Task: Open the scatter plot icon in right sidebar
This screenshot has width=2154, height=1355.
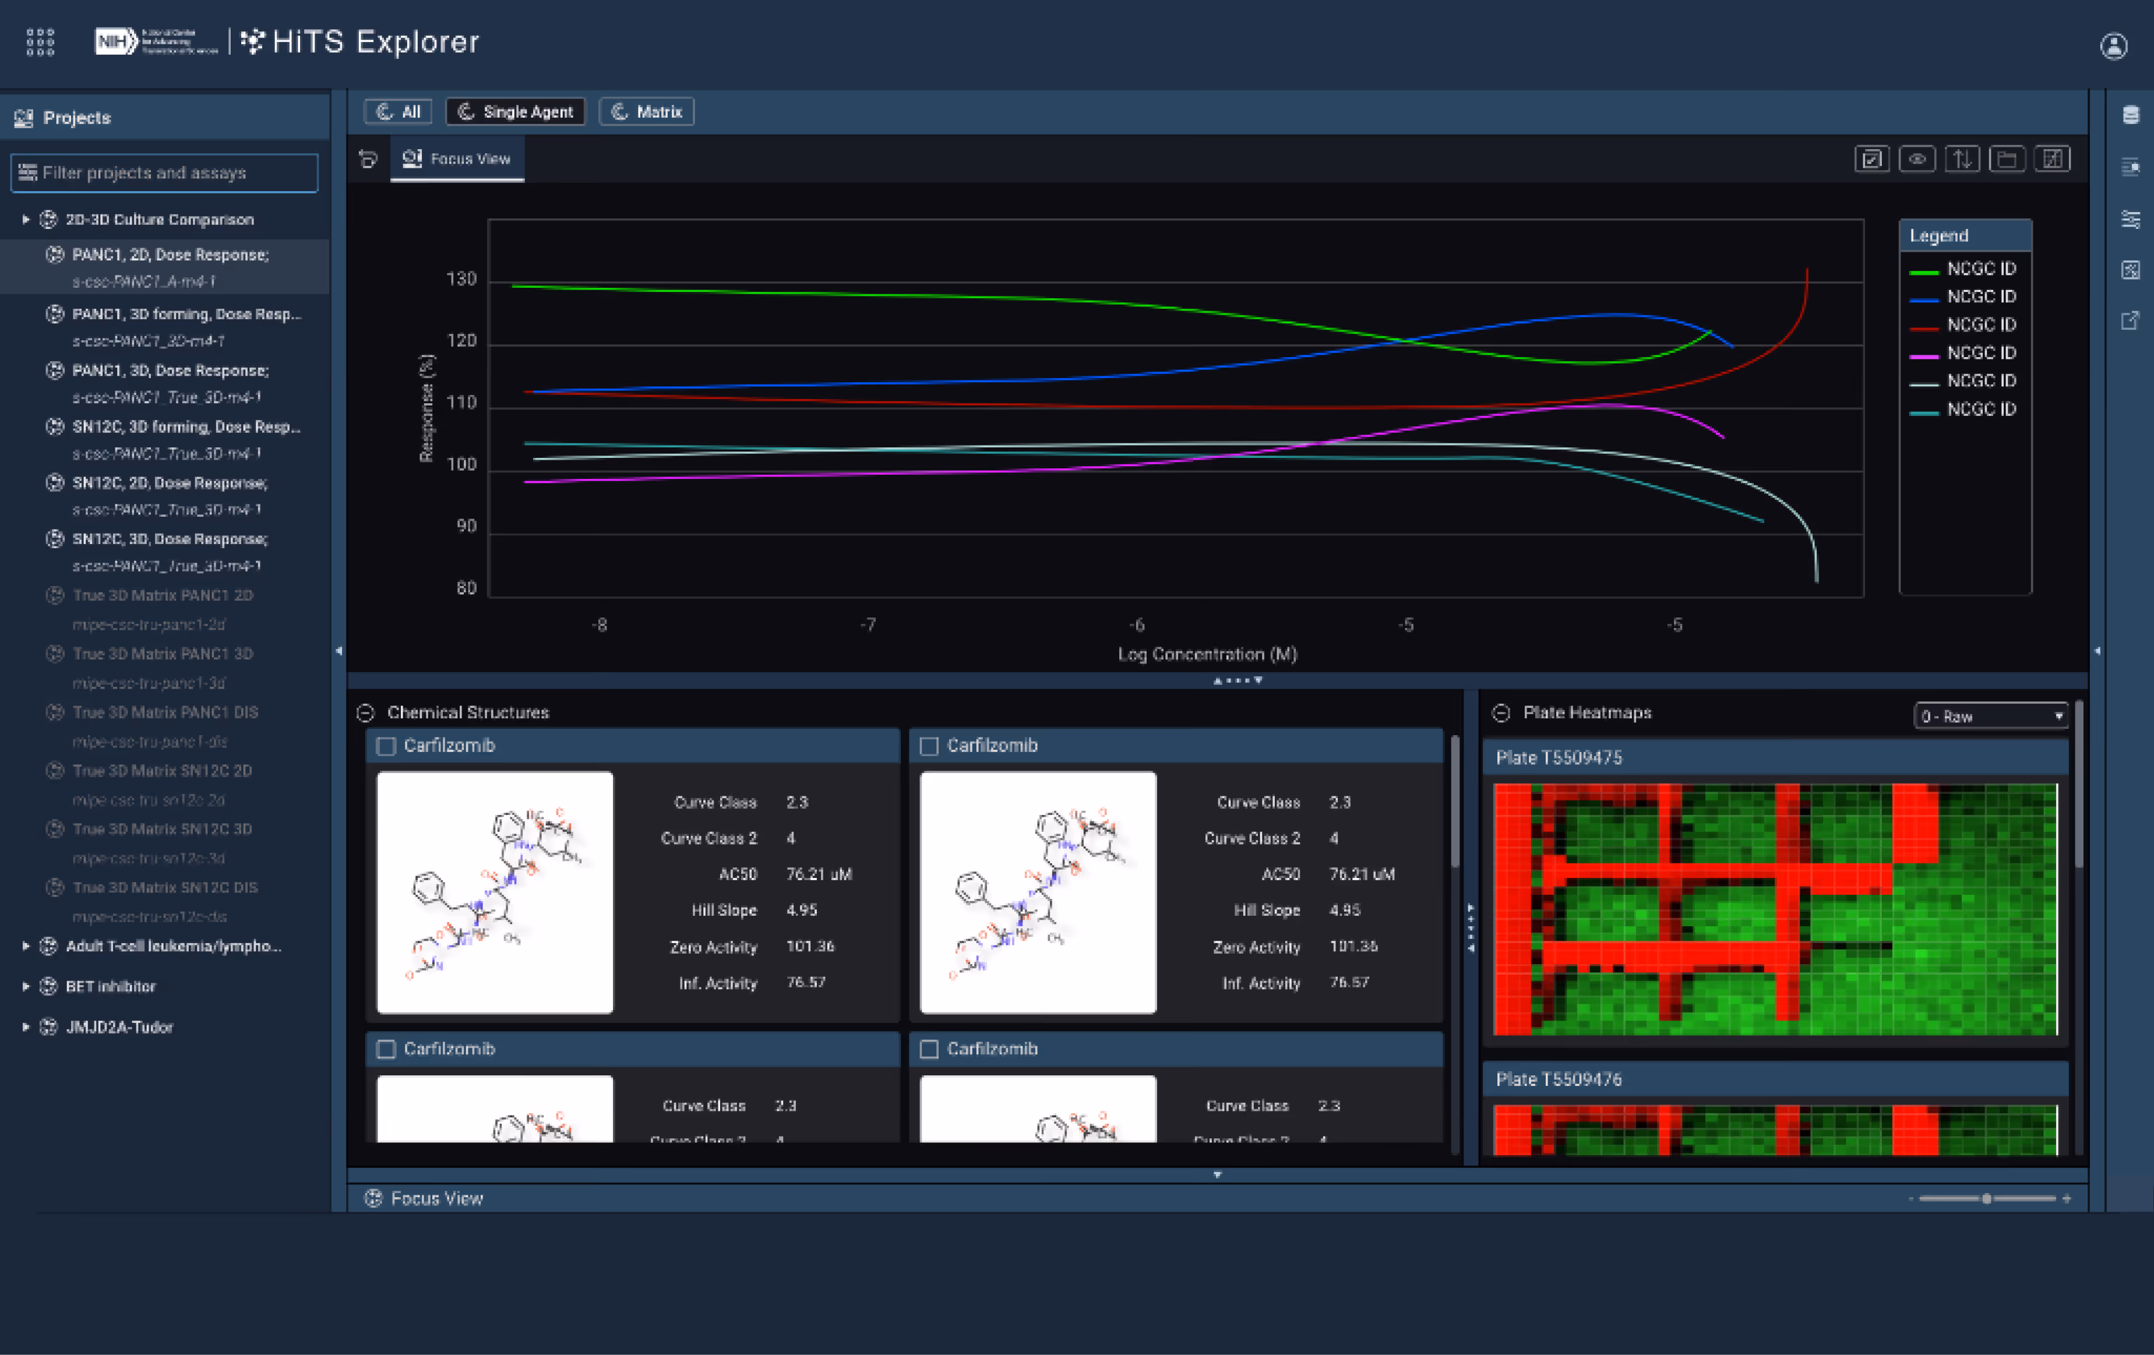Action: point(2131,270)
